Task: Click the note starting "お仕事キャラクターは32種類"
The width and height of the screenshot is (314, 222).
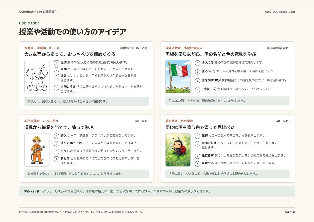Action: [x=86, y=174]
